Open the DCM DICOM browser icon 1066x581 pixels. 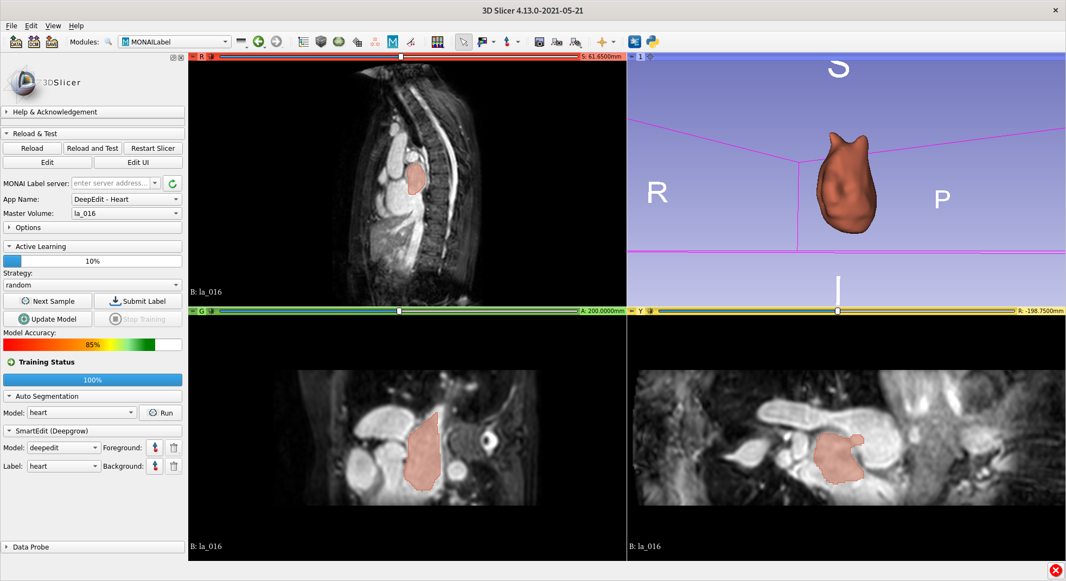pos(34,42)
